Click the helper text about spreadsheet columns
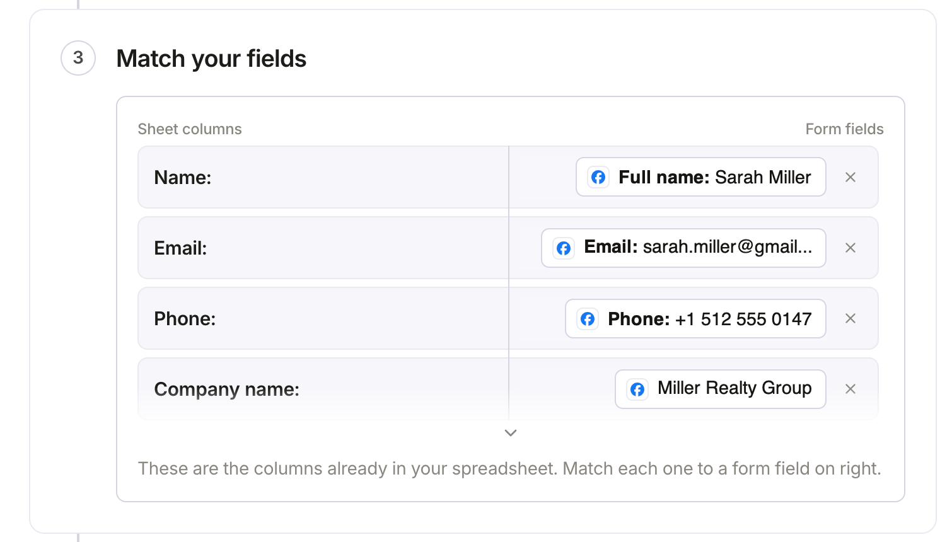952x542 pixels. tap(509, 469)
